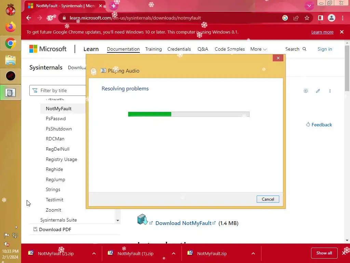Click the muted volume tray icon

6,244
